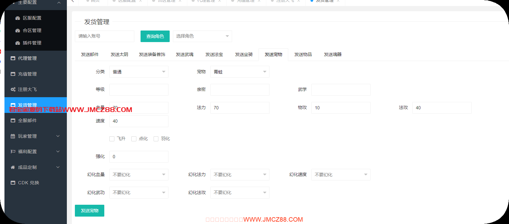509x224 pixels.
Task: Open the 宠物 dropdown showing 青蛙
Action: pos(240,72)
